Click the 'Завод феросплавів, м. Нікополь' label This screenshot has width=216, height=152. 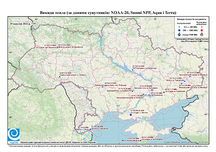click(130, 97)
